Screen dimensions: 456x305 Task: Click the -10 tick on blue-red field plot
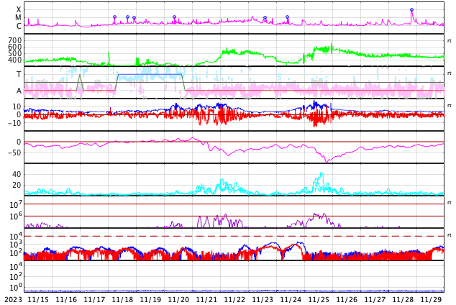click(x=14, y=123)
